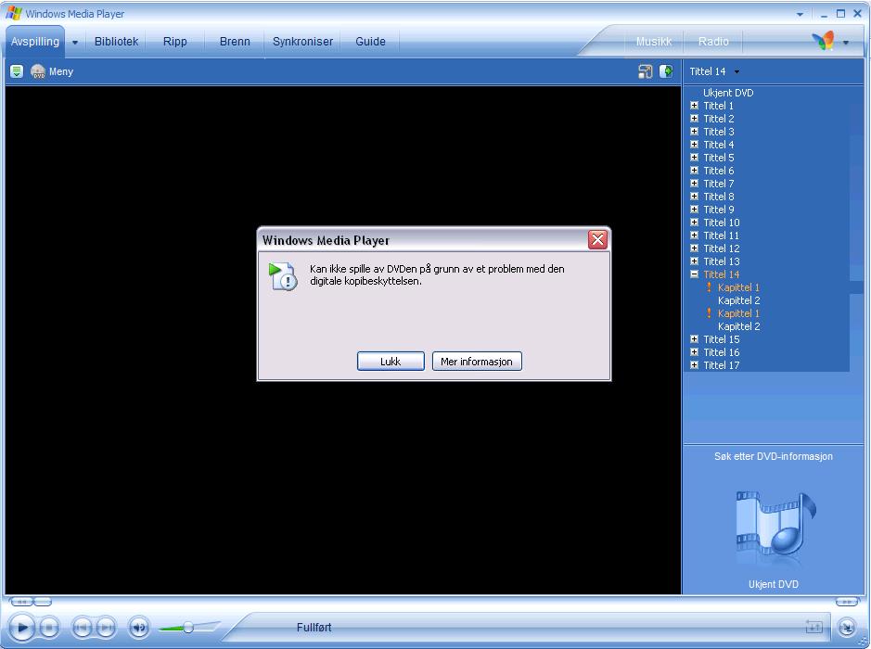Select Tittel 8 in list
The image size is (871, 649).
(718, 197)
